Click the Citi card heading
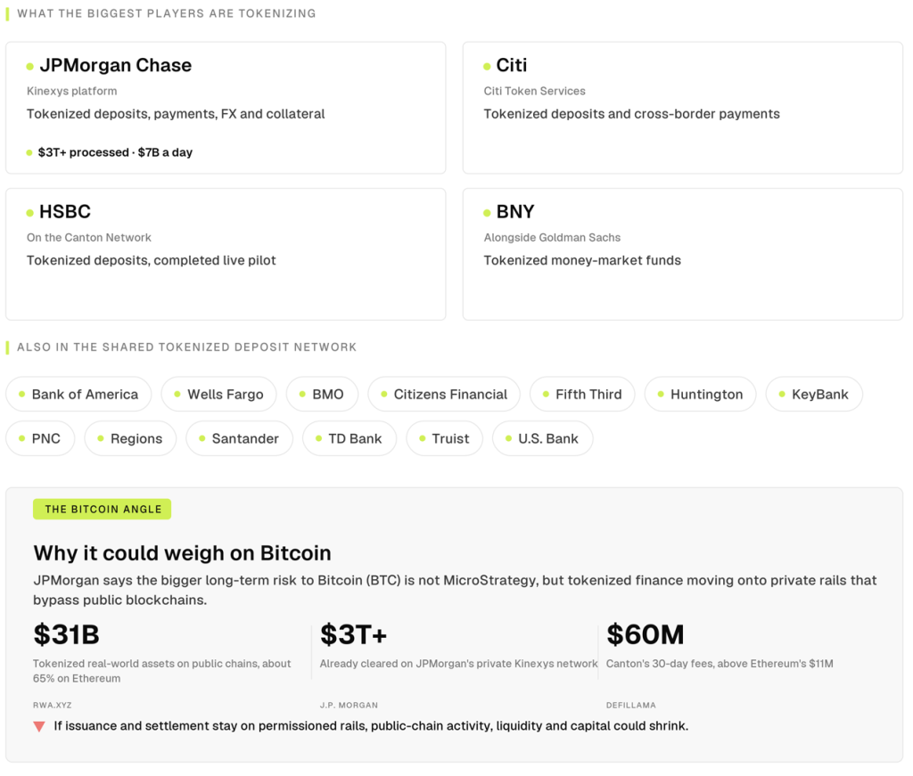Viewport: 913px width, 776px height. point(511,65)
